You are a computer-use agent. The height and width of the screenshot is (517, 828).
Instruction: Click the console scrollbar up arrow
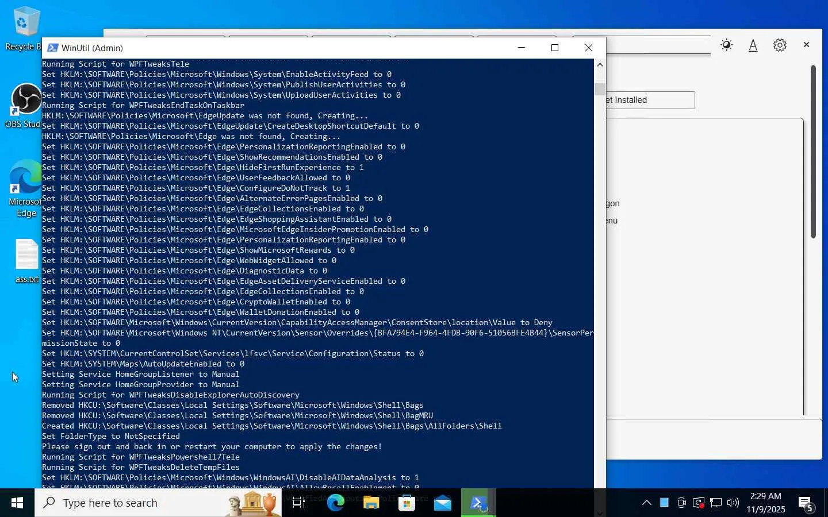coord(600,64)
